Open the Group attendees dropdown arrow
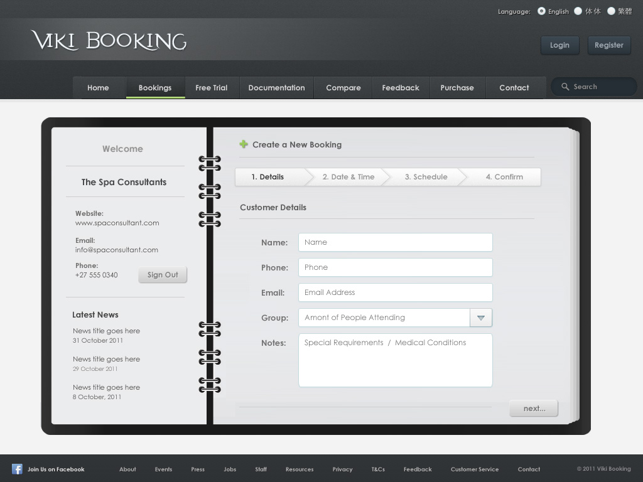 point(480,318)
